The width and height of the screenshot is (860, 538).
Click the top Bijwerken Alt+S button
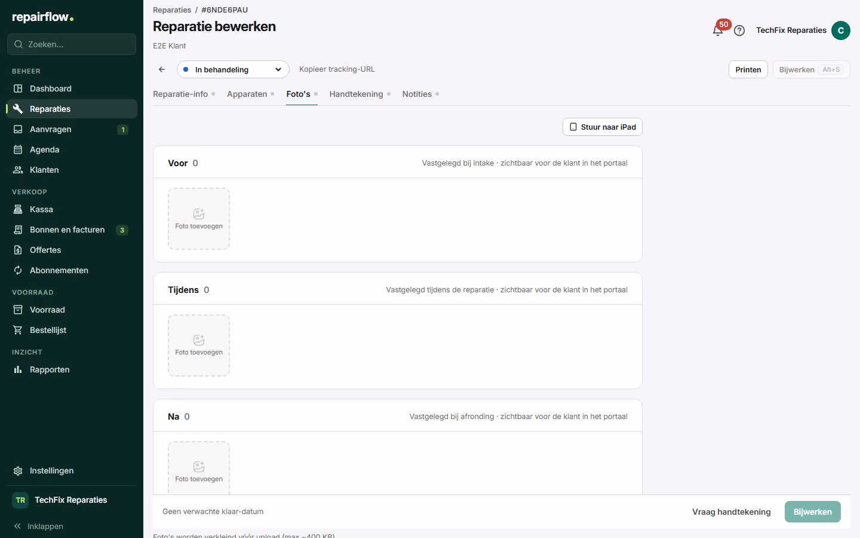click(x=812, y=69)
